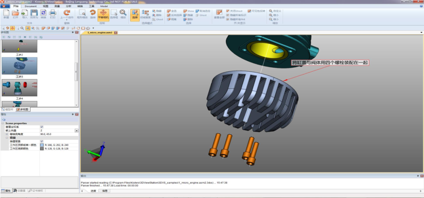Switch to the 测量 ribbon tab
Image resolution: width=424 pixels, height=198 pixels.
click(x=57, y=6)
